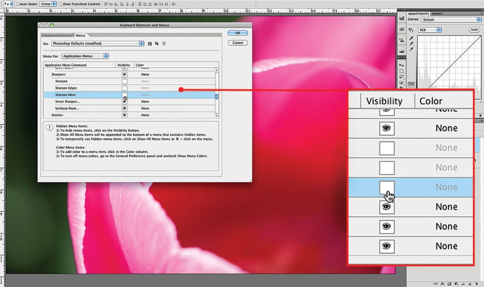Select the Sharpen More command row
The height and width of the screenshot is (287, 484).
pos(130,95)
